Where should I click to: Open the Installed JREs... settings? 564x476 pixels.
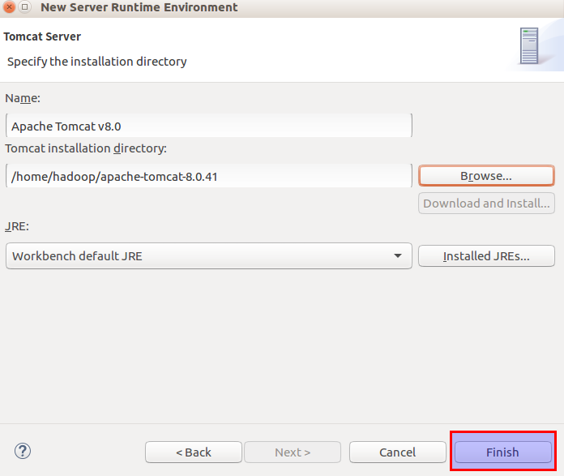point(486,256)
